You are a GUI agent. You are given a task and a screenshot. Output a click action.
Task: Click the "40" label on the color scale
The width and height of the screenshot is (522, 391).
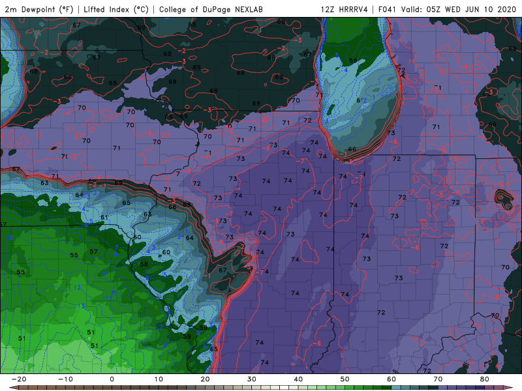[x=298, y=379]
